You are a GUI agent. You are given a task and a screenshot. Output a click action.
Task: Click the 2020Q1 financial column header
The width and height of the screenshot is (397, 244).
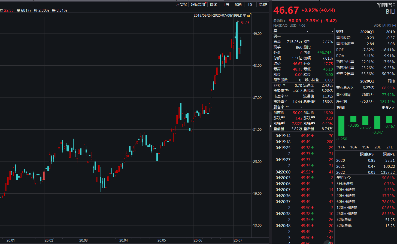pos(367,32)
